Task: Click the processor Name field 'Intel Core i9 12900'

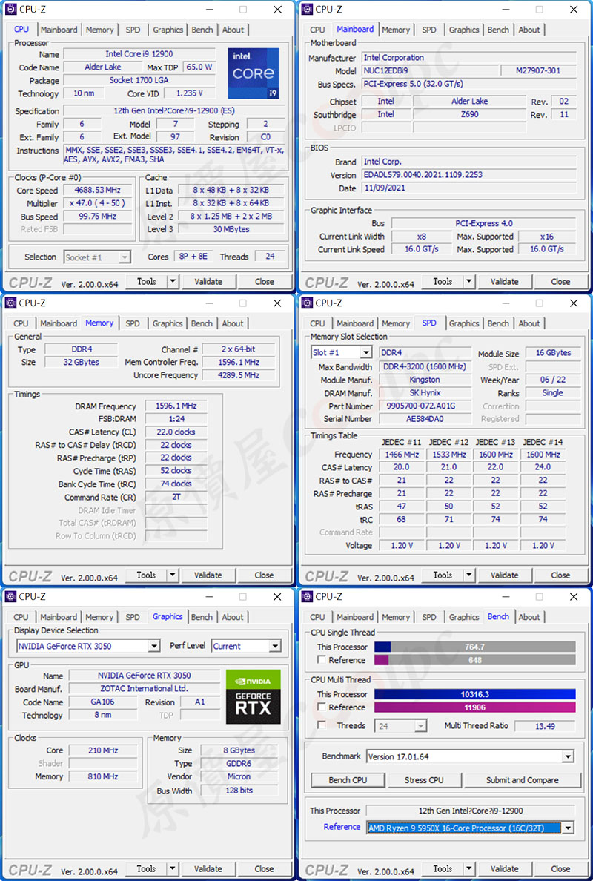Action: click(x=139, y=54)
